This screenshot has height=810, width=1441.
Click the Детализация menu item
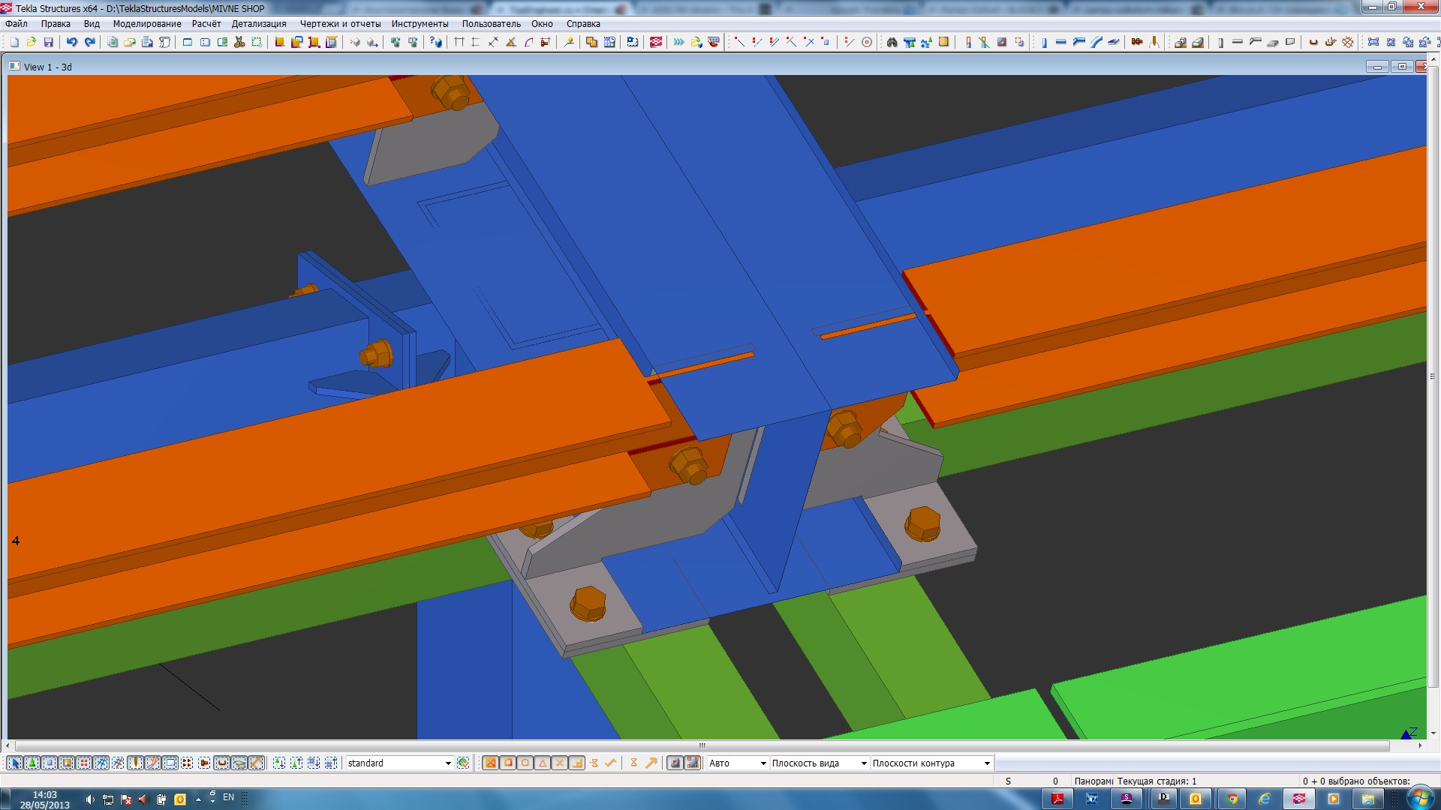tap(259, 24)
